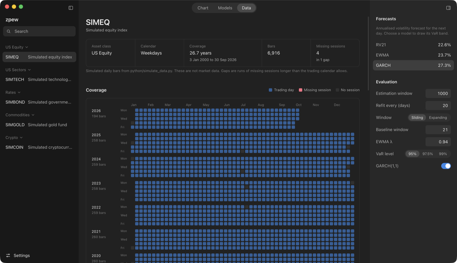The width and height of the screenshot is (457, 263).
Task: Toggle the left sidebar panel icon
Action: tap(71, 8)
